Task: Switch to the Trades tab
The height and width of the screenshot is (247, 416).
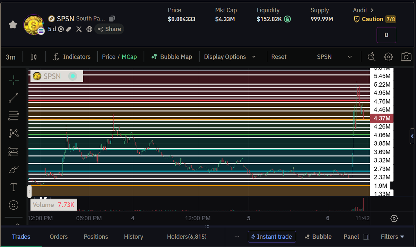Action: click(x=21, y=237)
